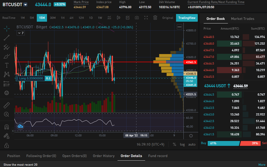Viewport: 267px width, 167px height.
Task: Select the ruler measure tool
Action: (x=7, y=105)
